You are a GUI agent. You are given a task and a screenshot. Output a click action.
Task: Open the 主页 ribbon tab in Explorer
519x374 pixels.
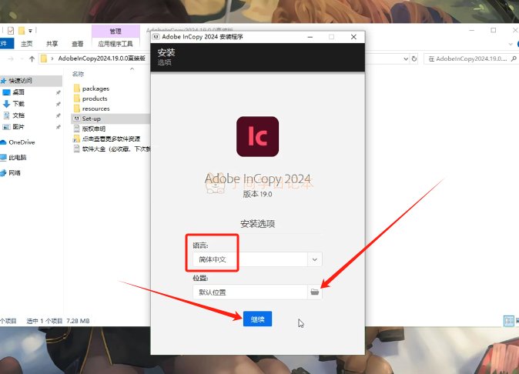coord(27,44)
